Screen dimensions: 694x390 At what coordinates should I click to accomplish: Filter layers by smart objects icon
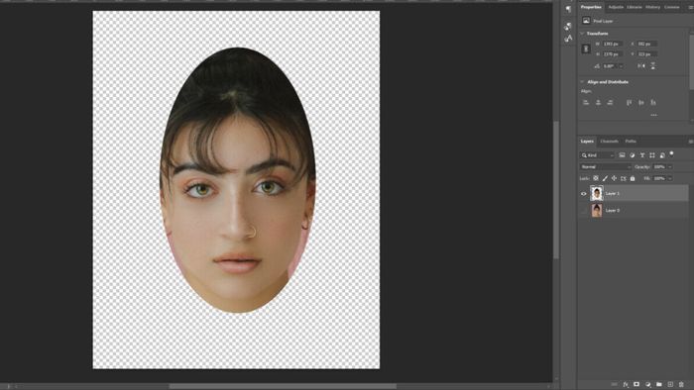662,155
